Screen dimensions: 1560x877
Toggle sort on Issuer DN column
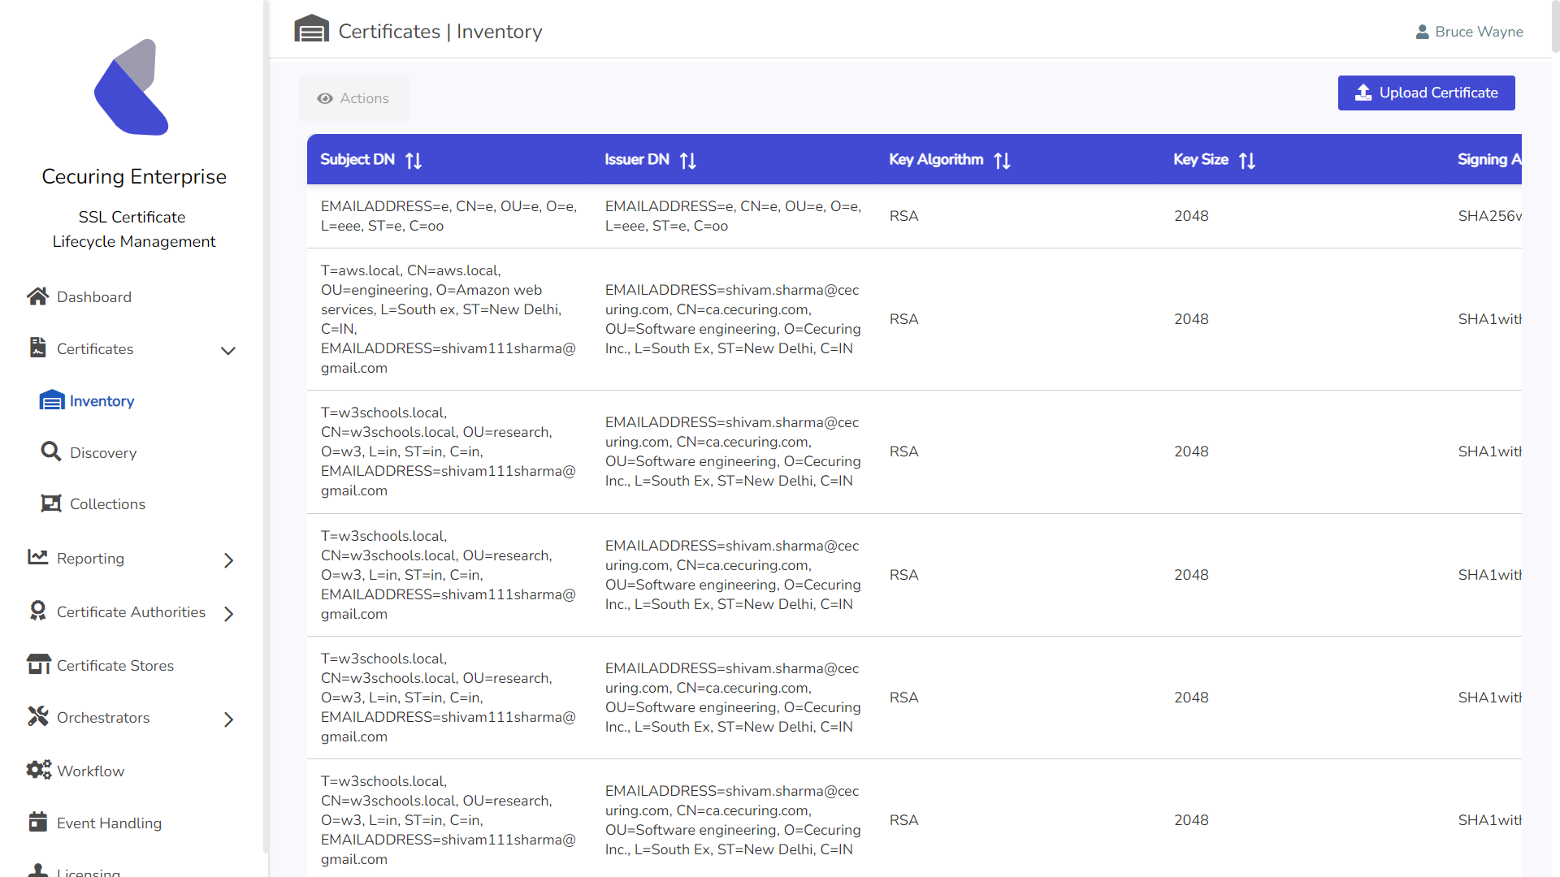(x=688, y=161)
